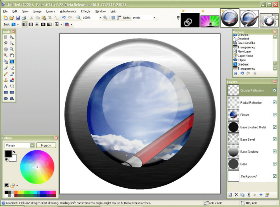Click Delete Layer X icon
This screenshot has width=280, height=207.
[x=236, y=195]
